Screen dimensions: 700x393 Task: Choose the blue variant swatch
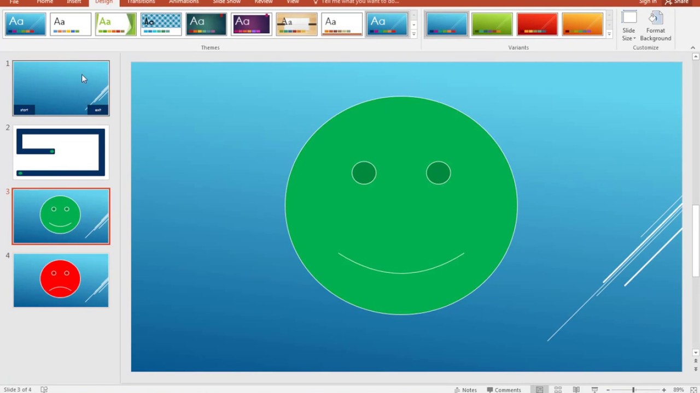click(x=447, y=25)
